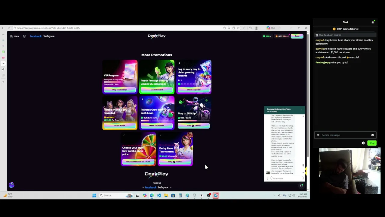This screenshot has height=217, width=385.
Task: Open the Microsoft Store taskbar icon
Action: (173, 196)
